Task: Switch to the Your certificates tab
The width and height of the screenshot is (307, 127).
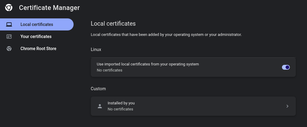Action: [x=36, y=37]
